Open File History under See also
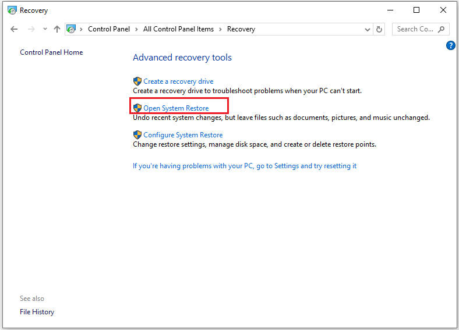The width and height of the screenshot is (459, 330). click(37, 312)
